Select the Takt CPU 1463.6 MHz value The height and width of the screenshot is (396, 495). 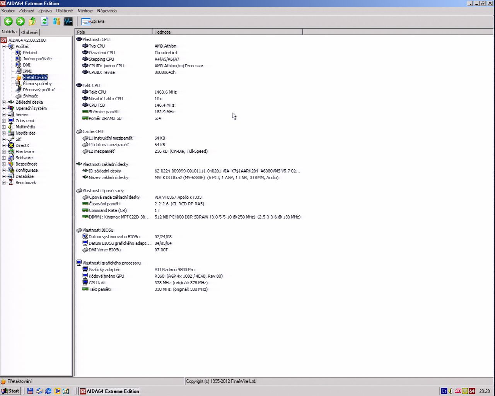166,92
